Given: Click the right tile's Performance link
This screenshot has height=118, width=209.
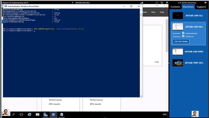Looking at the screenshot, I should [x=96, y=100].
